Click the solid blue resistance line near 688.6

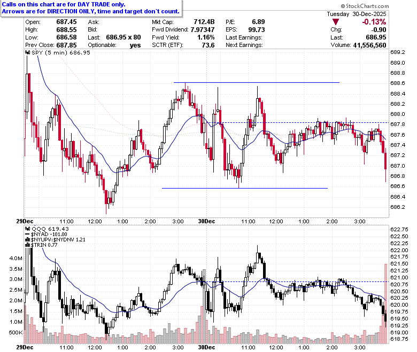point(257,82)
